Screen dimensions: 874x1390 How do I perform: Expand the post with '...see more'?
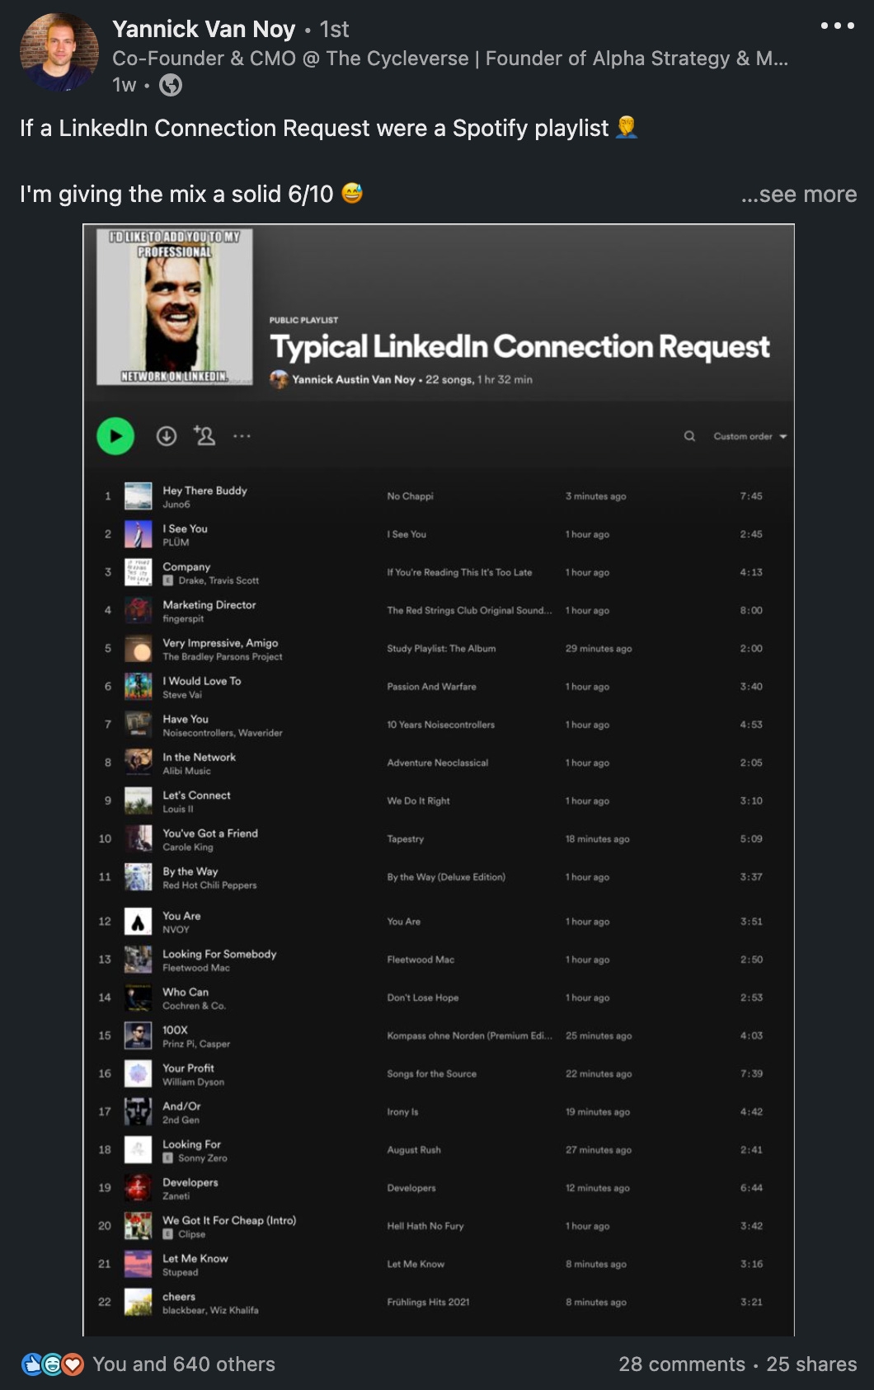coord(798,194)
